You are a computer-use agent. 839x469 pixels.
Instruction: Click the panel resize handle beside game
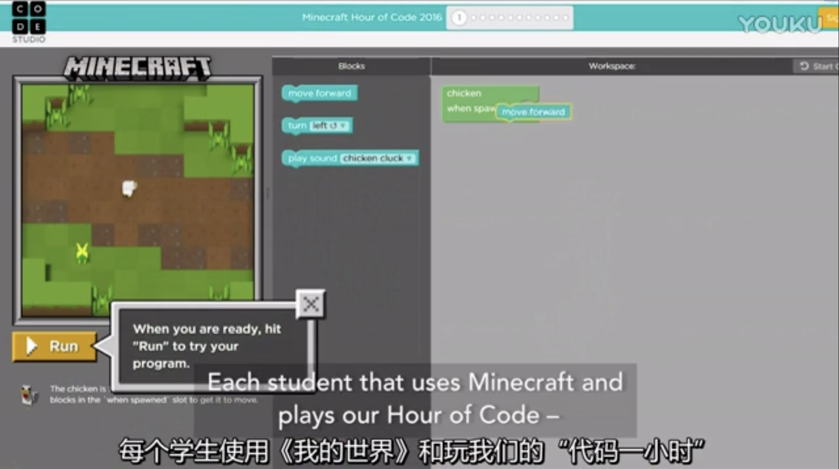pos(267,193)
